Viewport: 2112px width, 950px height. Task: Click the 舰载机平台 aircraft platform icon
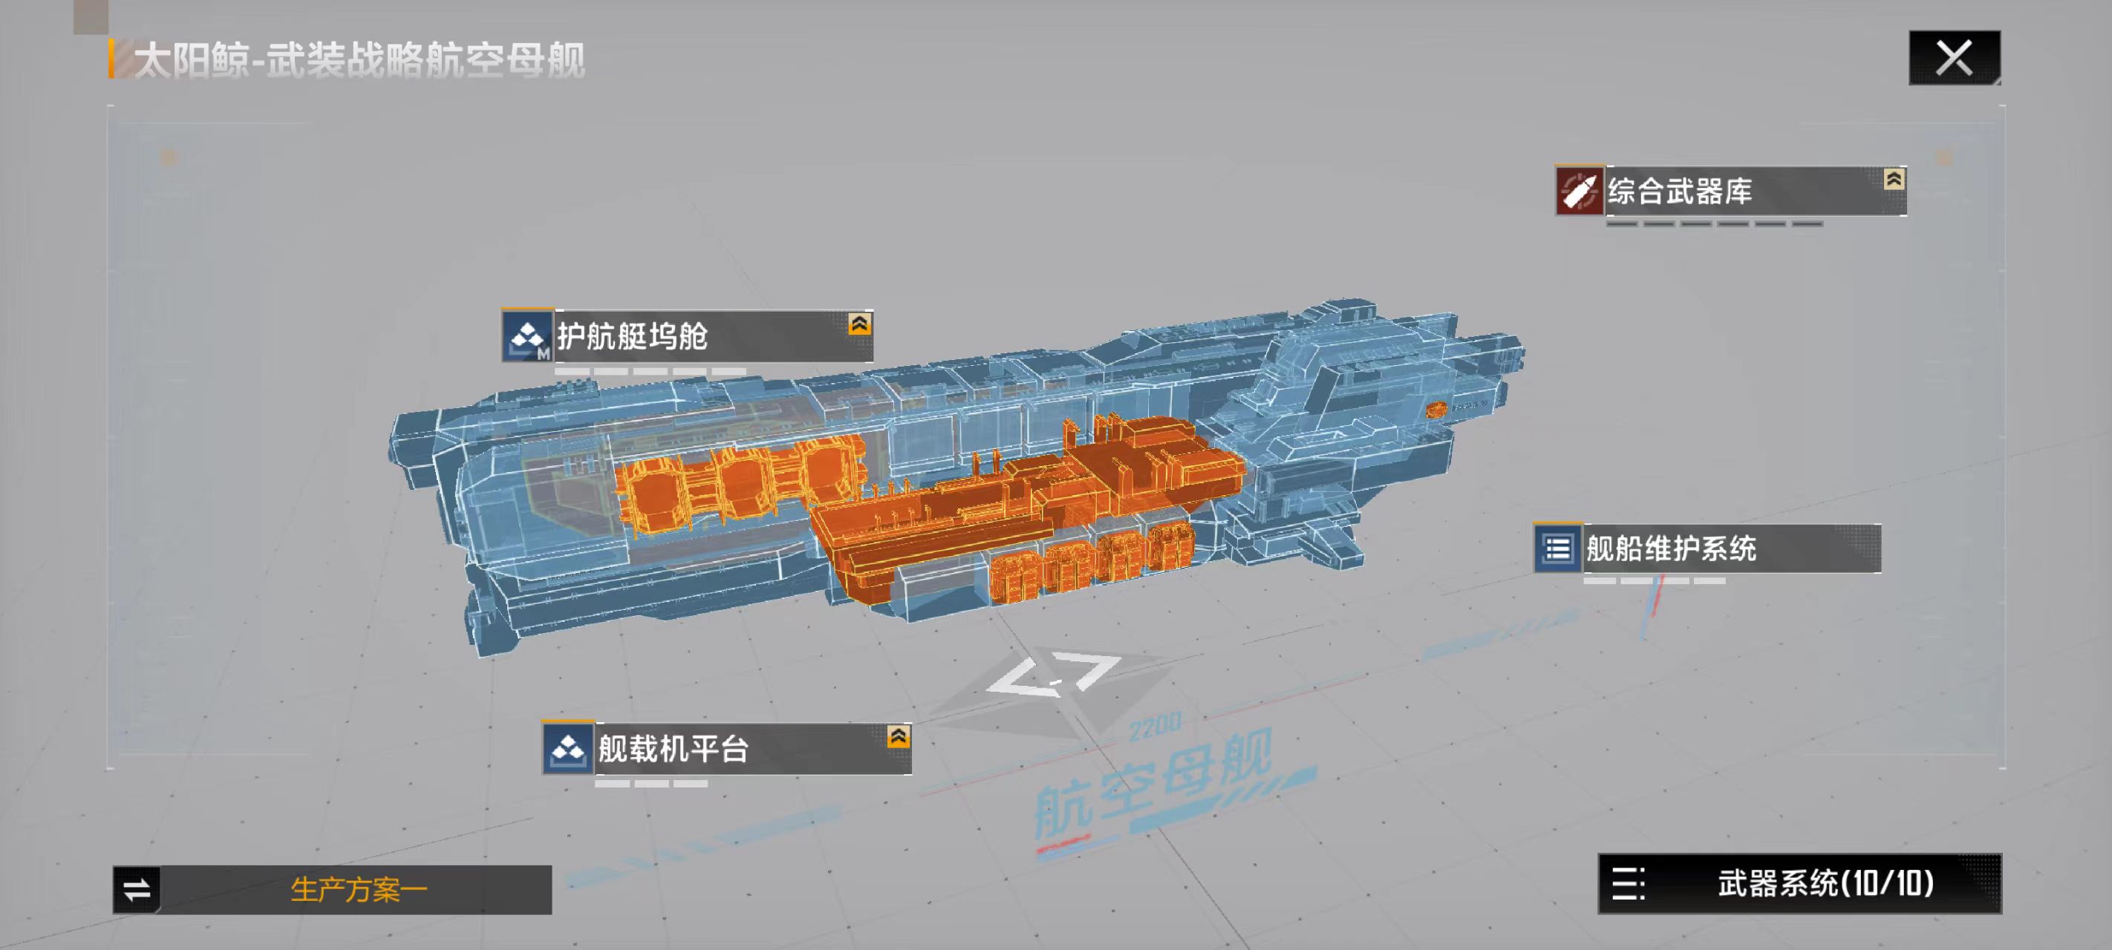click(567, 748)
